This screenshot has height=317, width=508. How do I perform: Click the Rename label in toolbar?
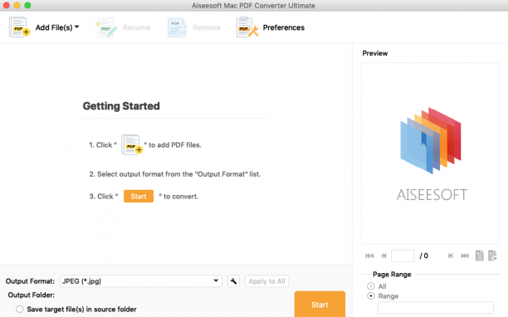tap(136, 27)
